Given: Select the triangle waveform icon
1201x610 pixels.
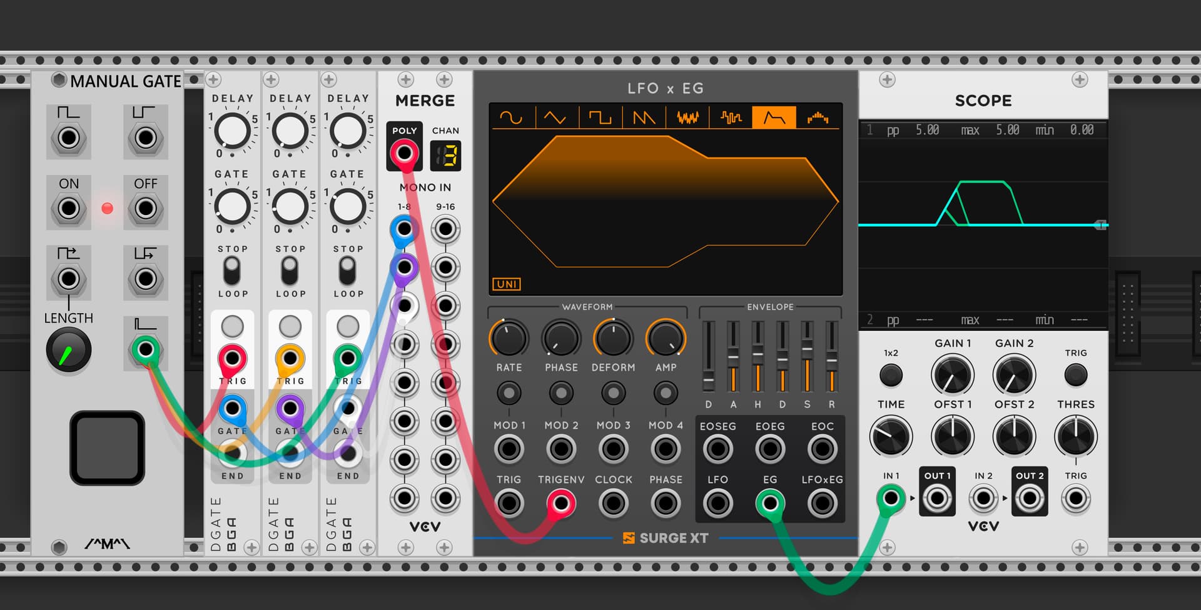Looking at the screenshot, I should click(555, 117).
